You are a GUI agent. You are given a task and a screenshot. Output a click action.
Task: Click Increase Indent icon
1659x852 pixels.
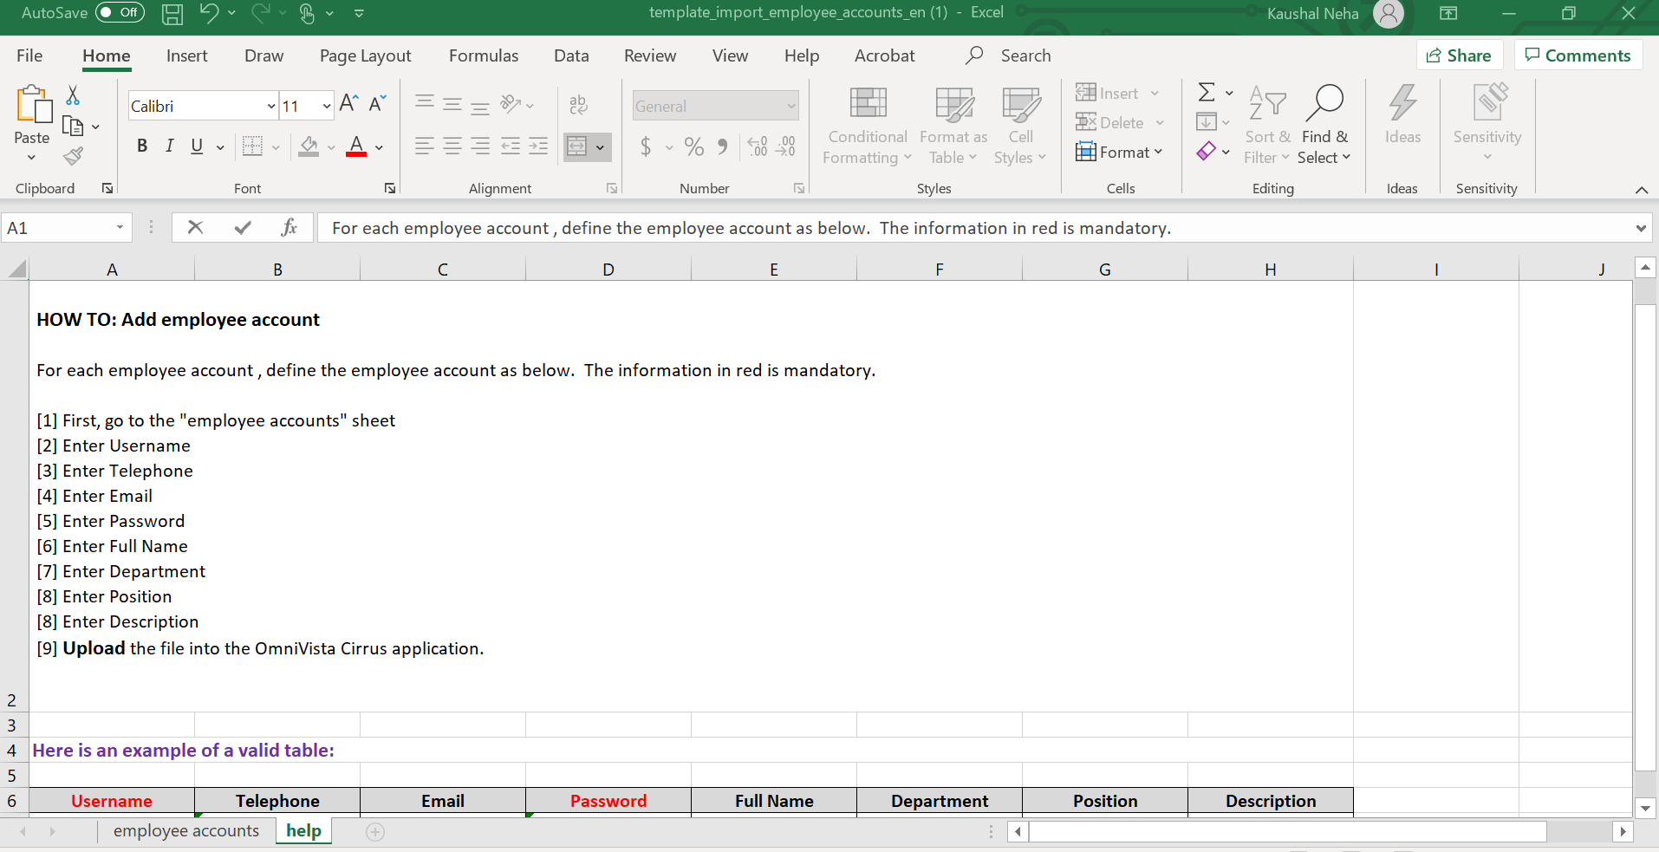pyautogui.click(x=538, y=146)
